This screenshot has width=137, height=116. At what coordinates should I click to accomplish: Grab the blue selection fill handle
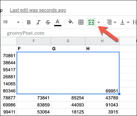pyautogui.click(x=119, y=94)
